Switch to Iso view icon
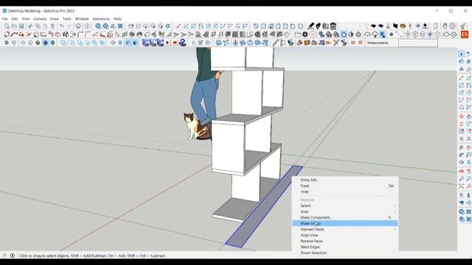The height and width of the screenshot is (265, 472). (256, 26)
